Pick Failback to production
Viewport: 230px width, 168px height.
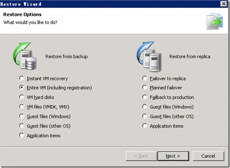click(x=145, y=97)
